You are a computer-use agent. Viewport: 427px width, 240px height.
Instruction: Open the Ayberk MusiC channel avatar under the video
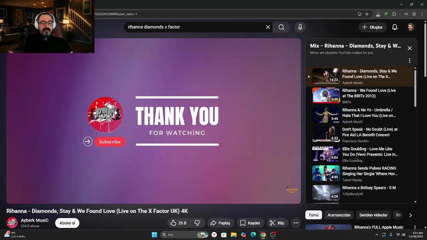coord(12,223)
